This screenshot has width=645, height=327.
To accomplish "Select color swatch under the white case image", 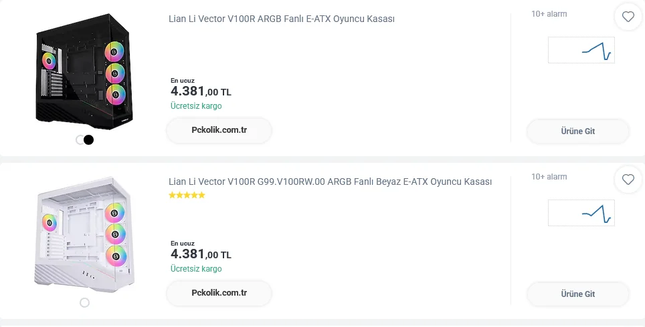I will [84, 302].
